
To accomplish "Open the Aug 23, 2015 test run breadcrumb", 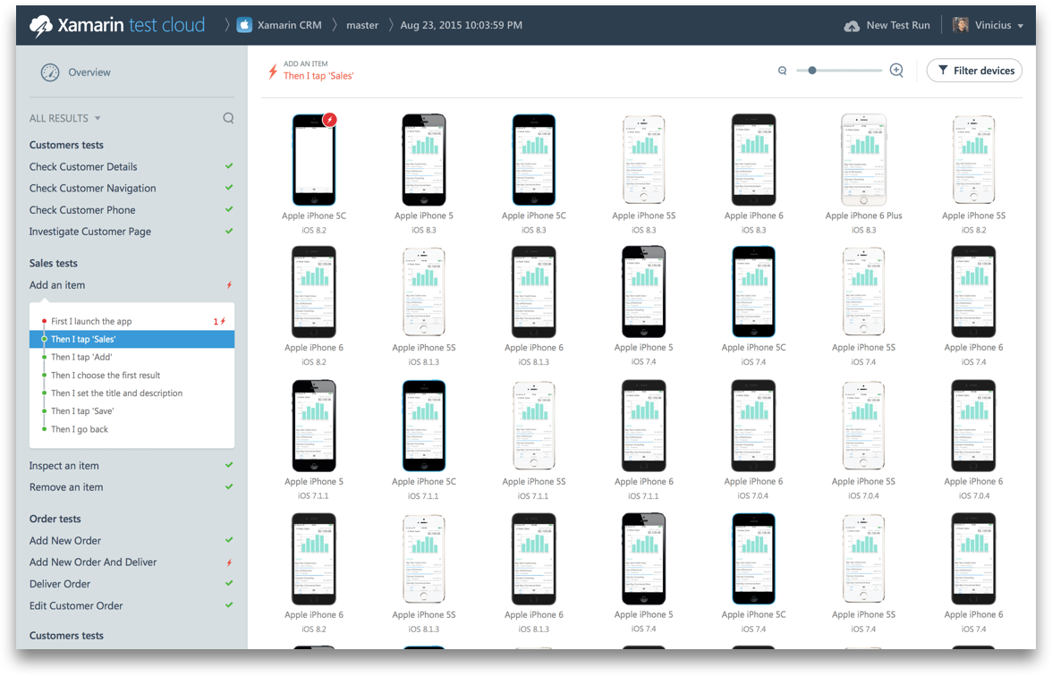I will tap(461, 25).
